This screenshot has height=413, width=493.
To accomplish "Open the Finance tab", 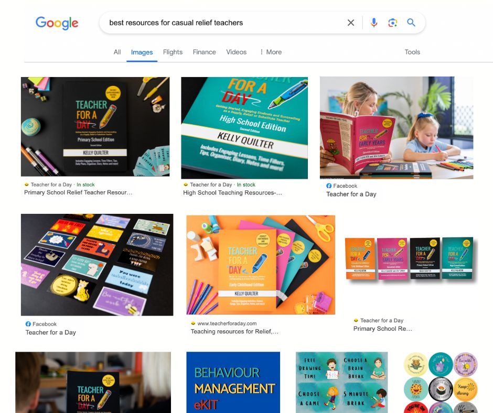I will [x=205, y=52].
